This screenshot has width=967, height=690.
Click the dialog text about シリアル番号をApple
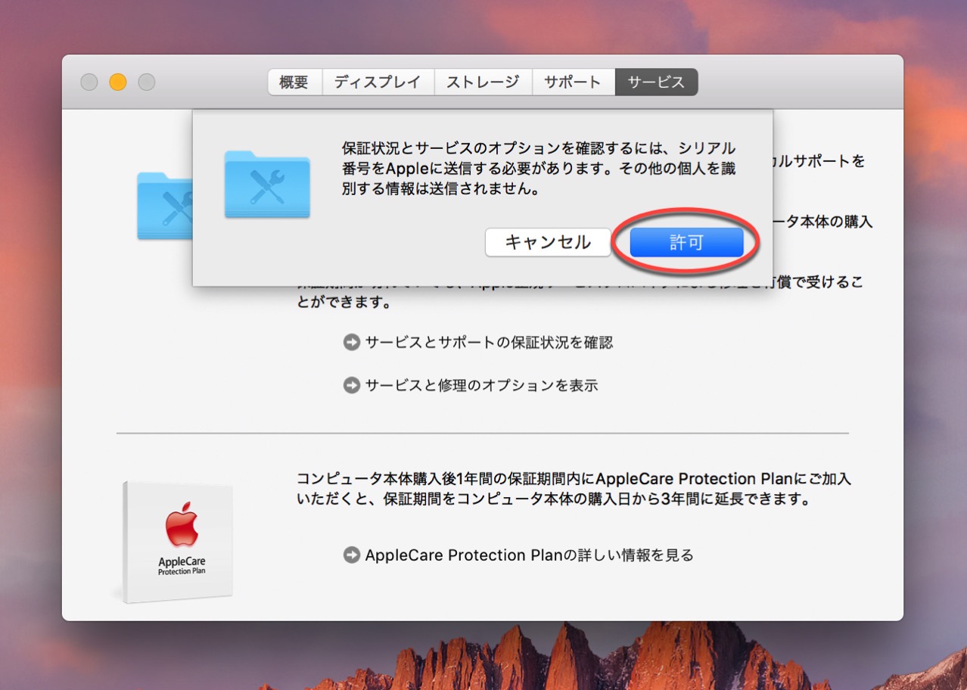(539, 169)
